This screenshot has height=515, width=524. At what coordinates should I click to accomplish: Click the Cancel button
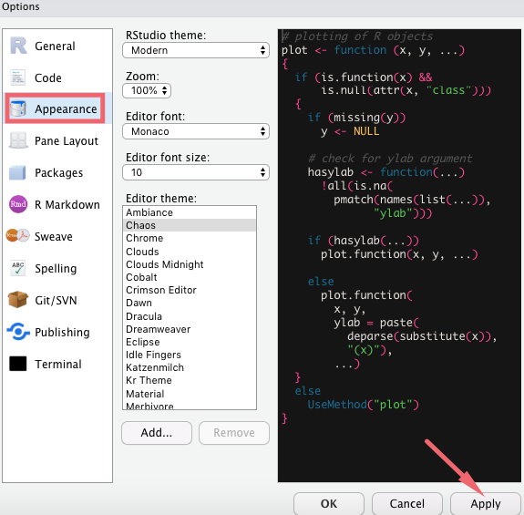pyautogui.click(x=407, y=504)
